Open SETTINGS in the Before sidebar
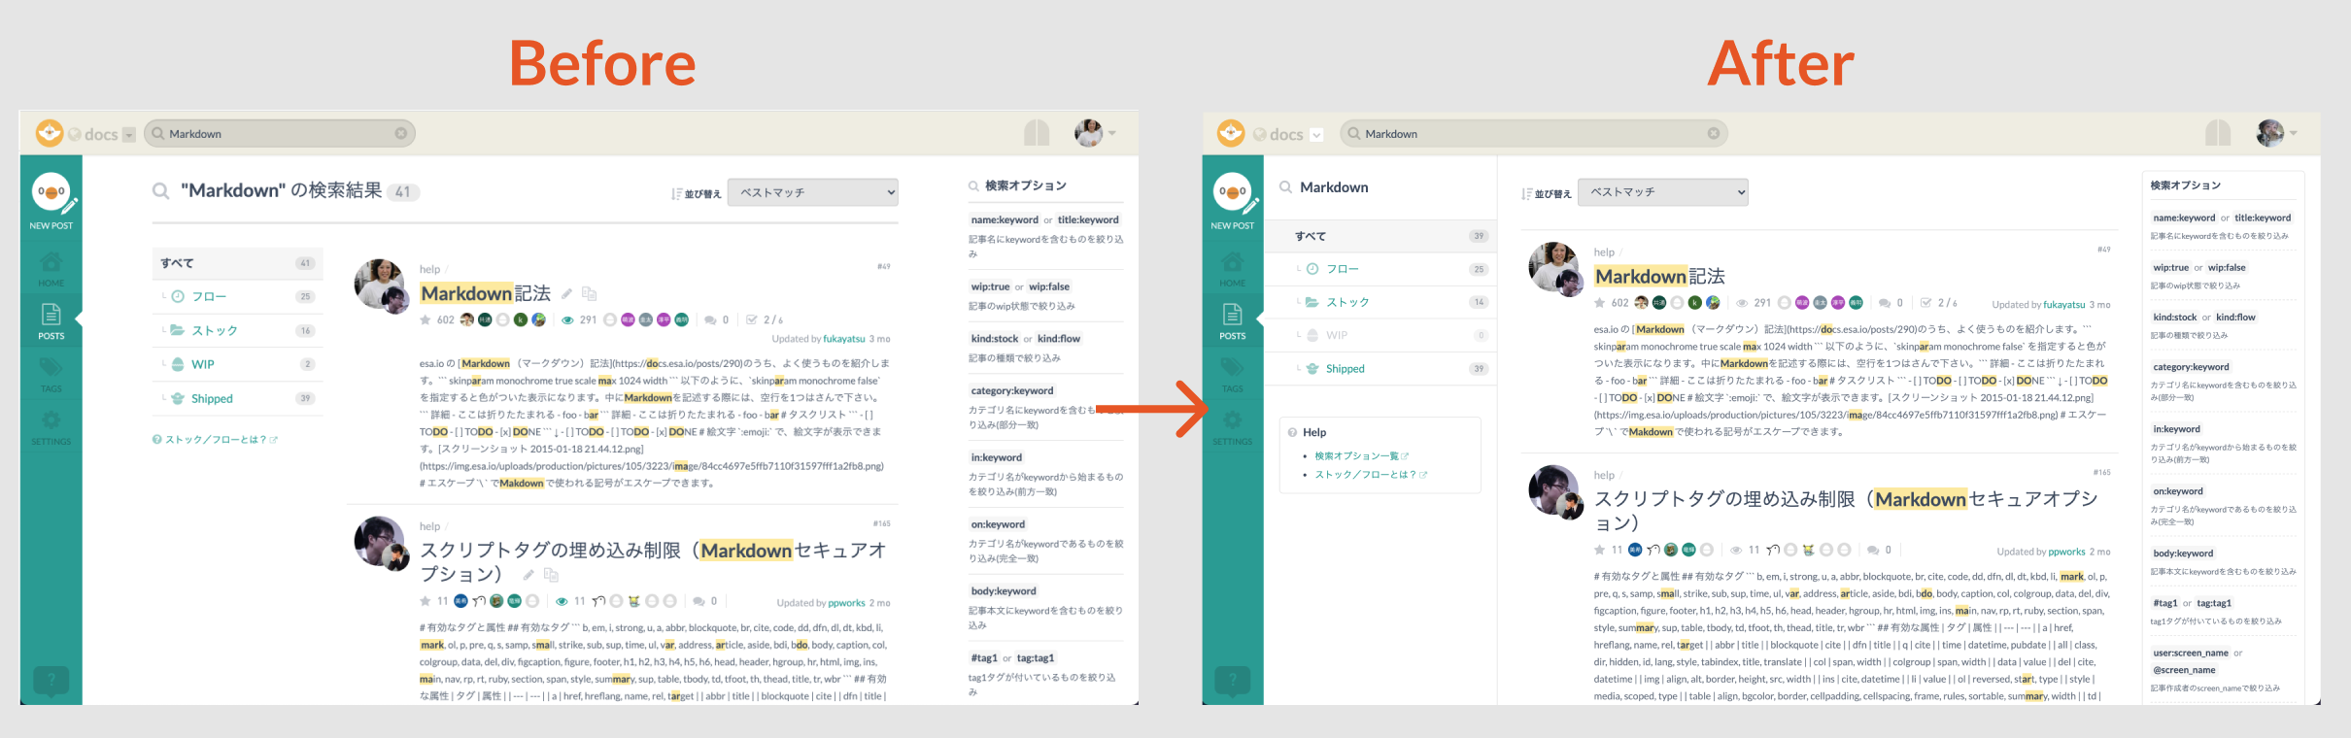Screen dimensions: 2351x738 point(51,427)
